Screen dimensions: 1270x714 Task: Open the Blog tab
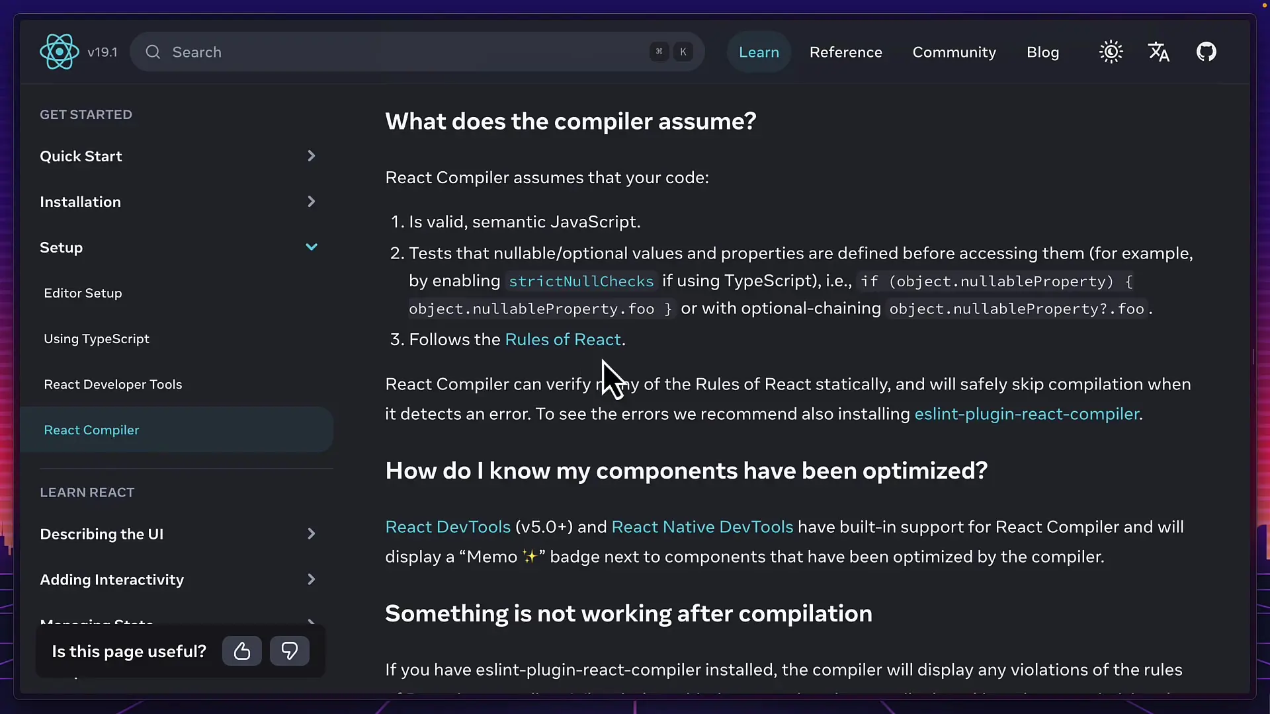tap(1042, 52)
